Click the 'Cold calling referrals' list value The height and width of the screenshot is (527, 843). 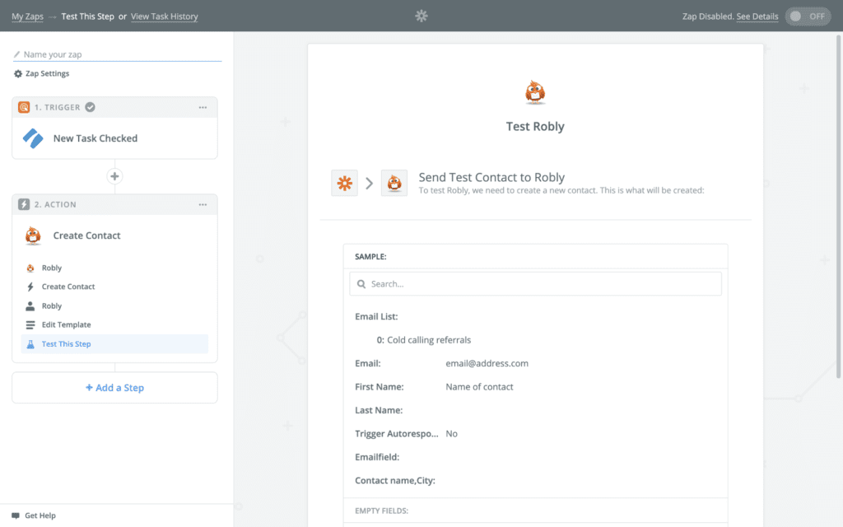pos(429,340)
